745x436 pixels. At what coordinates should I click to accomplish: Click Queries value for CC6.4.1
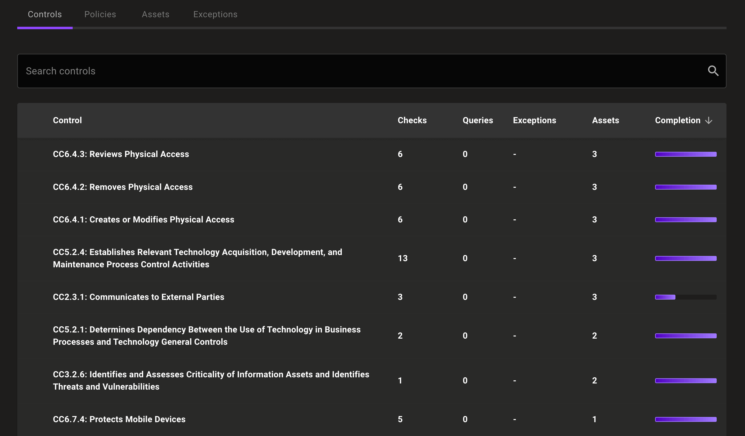pyautogui.click(x=465, y=219)
